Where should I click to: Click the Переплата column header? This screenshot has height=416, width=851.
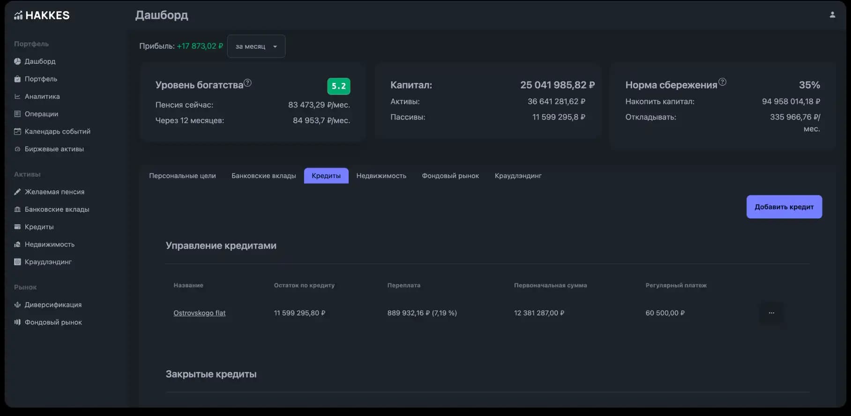coord(403,285)
